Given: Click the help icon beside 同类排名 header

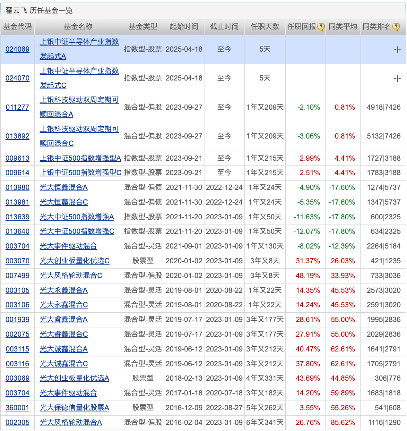Looking at the screenshot, I should (396, 27).
